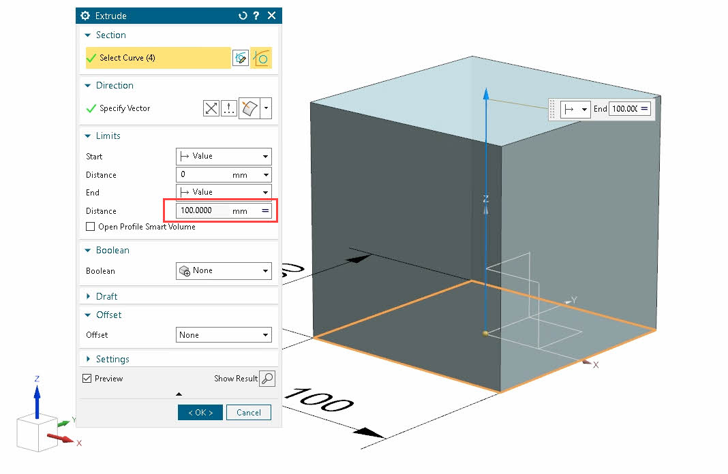Click the Cancel button
Screen dimensions: 728x474
pos(248,412)
